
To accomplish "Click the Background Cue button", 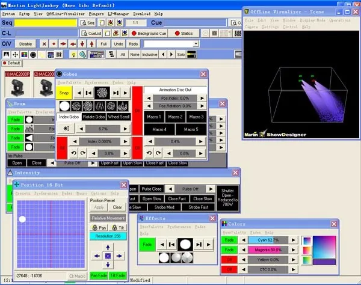I will (149, 33).
